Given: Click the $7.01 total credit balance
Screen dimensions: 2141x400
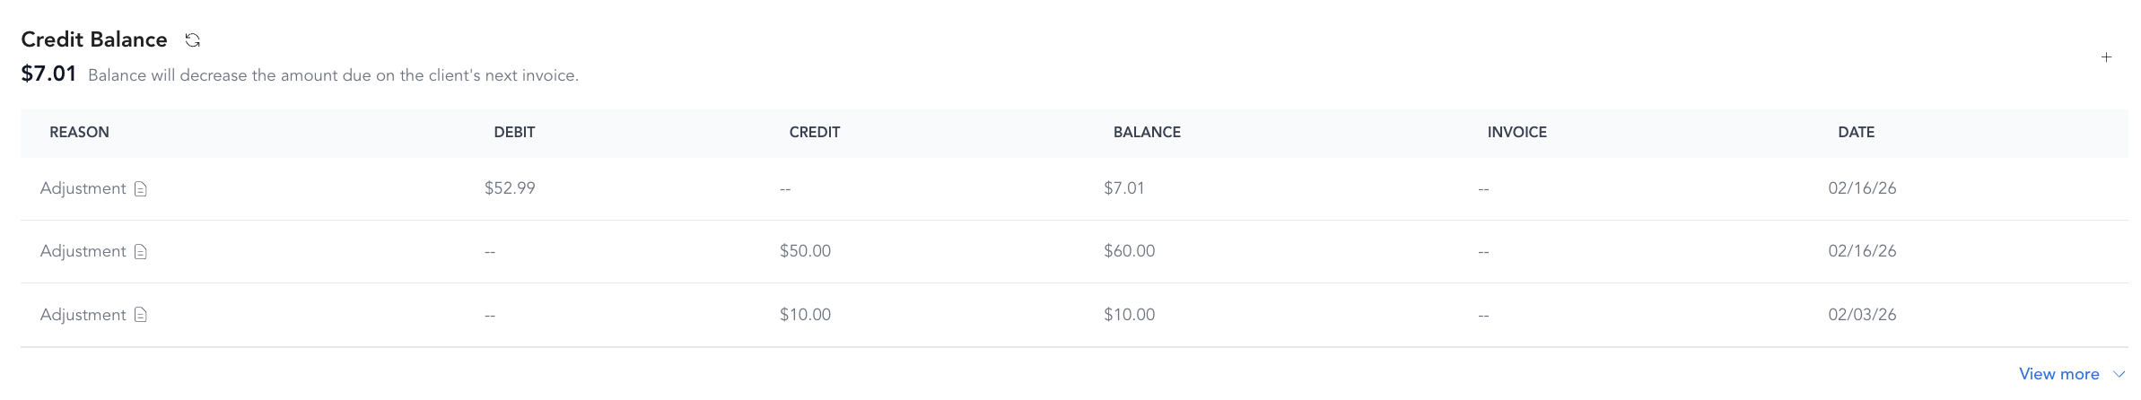Looking at the screenshot, I should (x=48, y=74).
